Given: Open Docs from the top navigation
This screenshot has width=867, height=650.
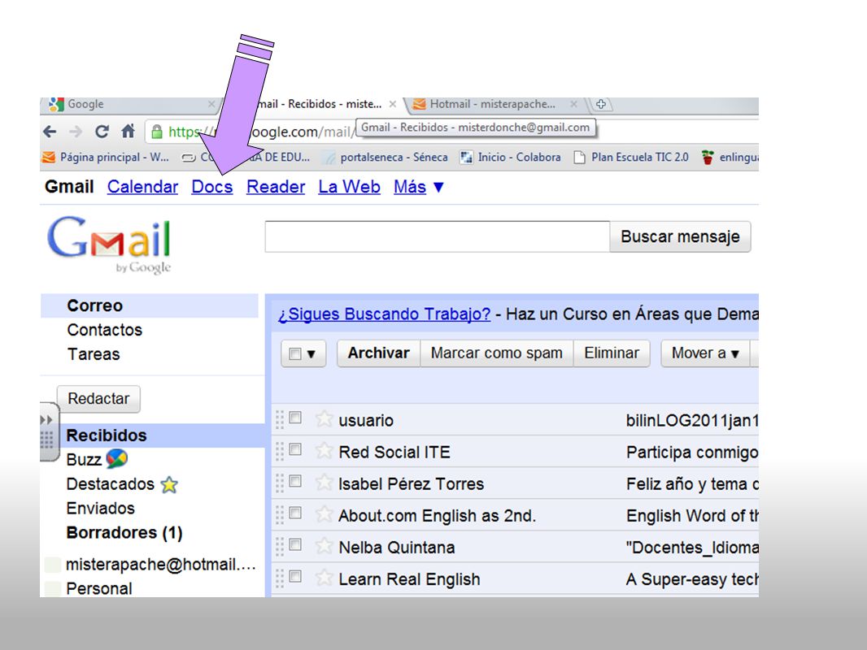Looking at the screenshot, I should [211, 187].
